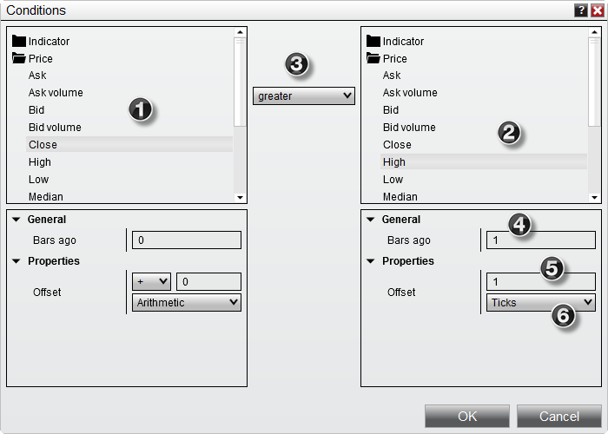Collapse the left Price folder
The height and width of the screenshot is (434, 608).
19,59
